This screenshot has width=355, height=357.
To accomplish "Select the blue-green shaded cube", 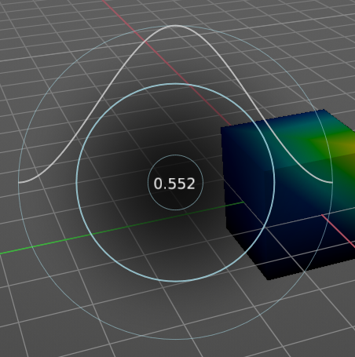I will click(288, 195).
